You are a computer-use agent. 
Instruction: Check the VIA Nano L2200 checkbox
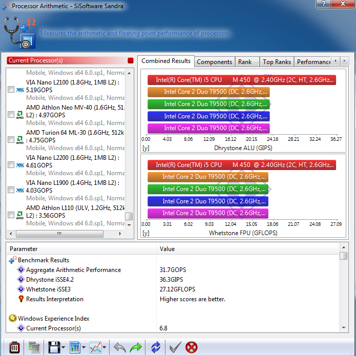(11, 164)
